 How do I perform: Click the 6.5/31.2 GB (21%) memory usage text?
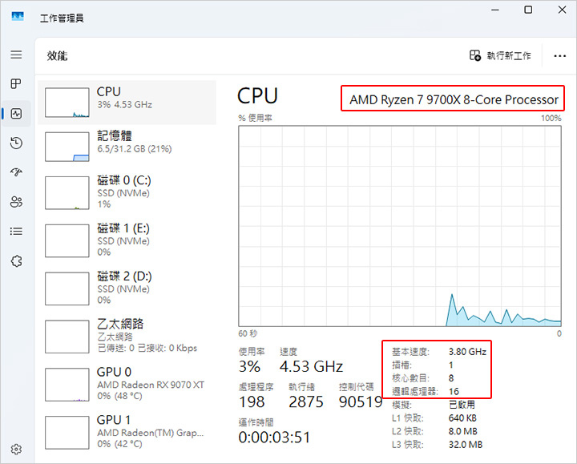click(135, 149)
